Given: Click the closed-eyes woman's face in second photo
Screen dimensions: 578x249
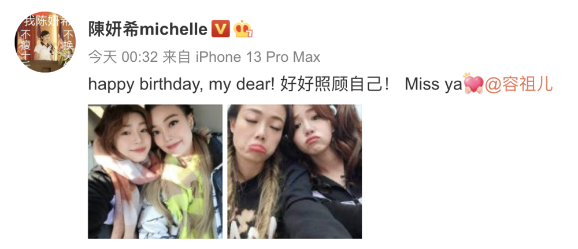Looking at the screenshot, I should [x=258, y=133].
